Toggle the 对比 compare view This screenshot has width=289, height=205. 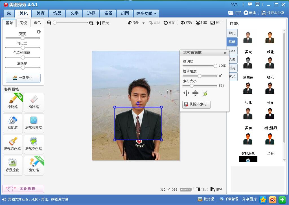tap(202, 190)
